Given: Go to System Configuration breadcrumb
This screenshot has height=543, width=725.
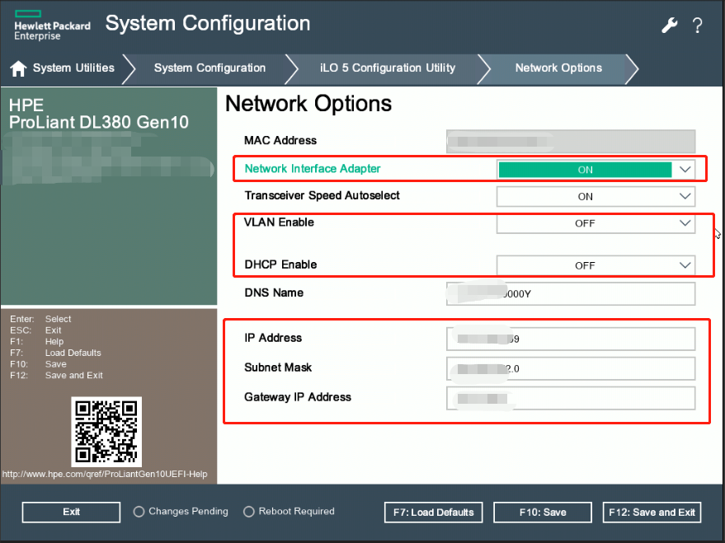Looking at the screenshot, I should click(209, 68).
